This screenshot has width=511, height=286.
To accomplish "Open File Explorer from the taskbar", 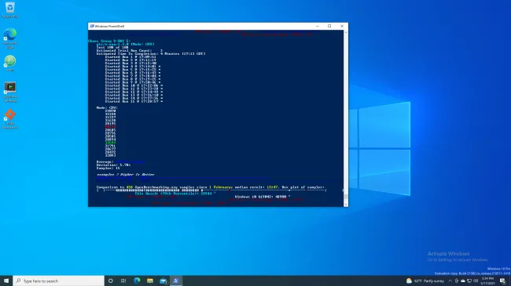I will 150,281.
